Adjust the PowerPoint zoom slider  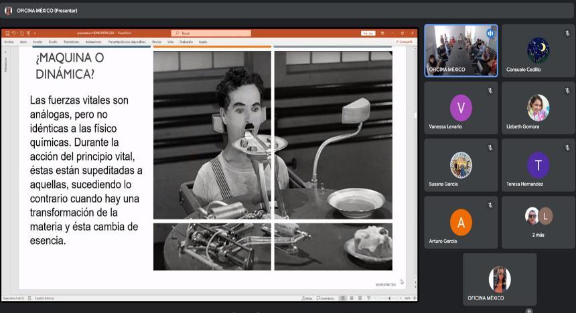coord(389,298)
